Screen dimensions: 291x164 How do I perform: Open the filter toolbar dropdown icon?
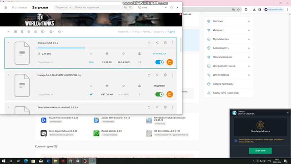[43, 32]
